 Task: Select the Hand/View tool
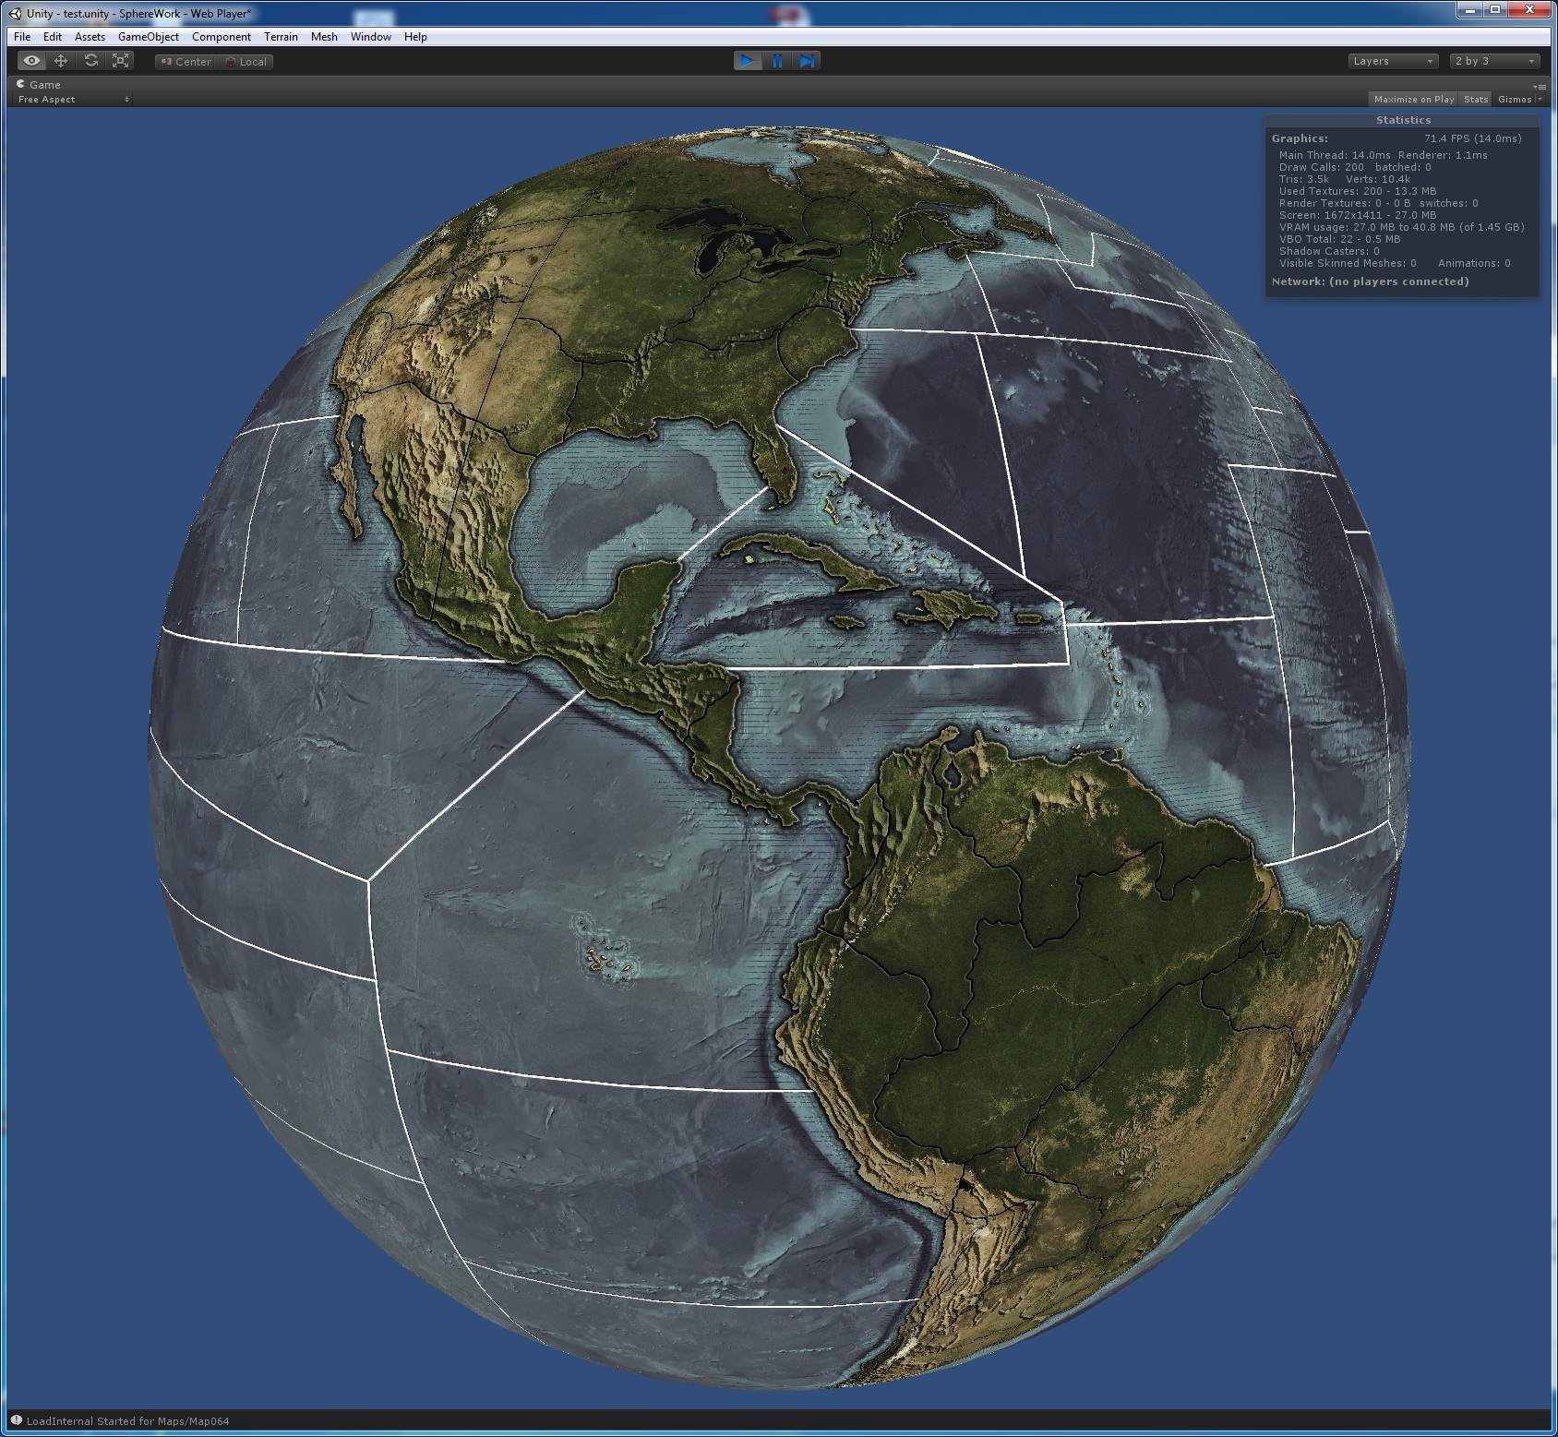pyautogui.click(x=30, y=60)
